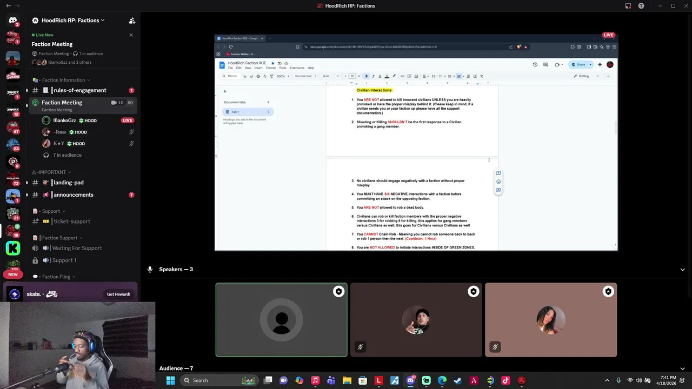
Task: Open the Discord inbox icon in title bar
Action: (x=628, y=6)
